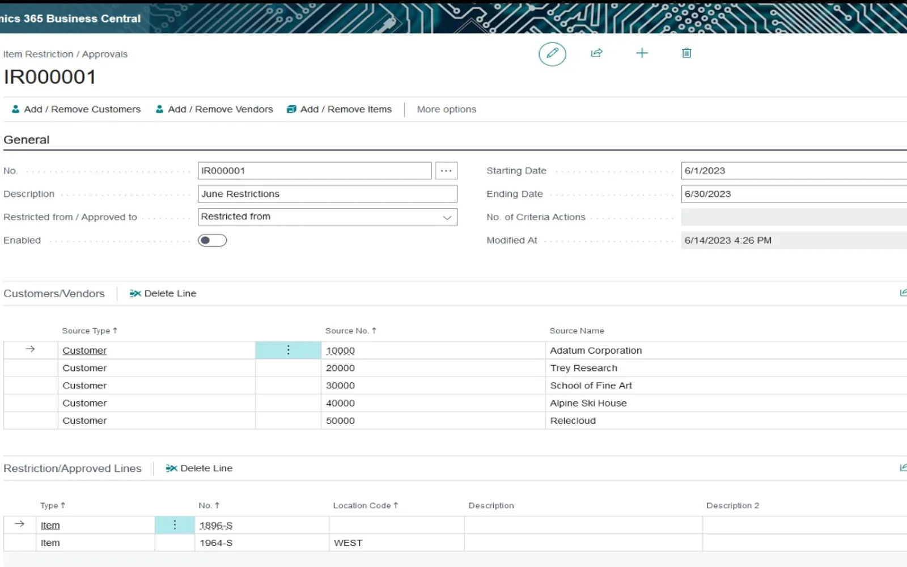Select source name Trey Research
Image resolution: width=907 pixels, height=567 pixels.
(583, 368)
